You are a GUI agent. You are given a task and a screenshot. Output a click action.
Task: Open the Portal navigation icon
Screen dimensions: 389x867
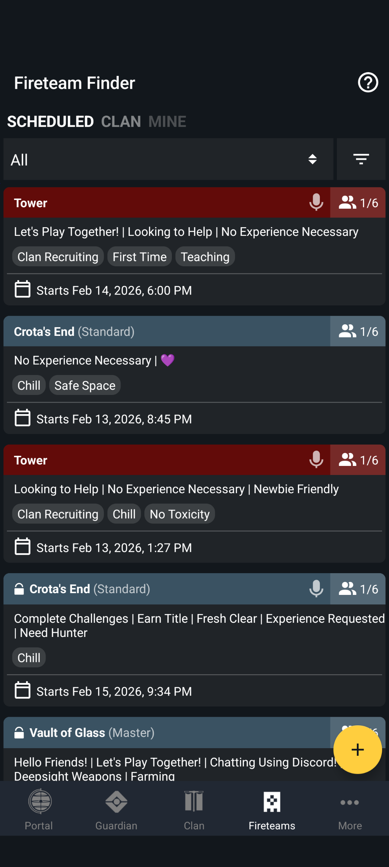pyautogui.click(x=39, y=802)
